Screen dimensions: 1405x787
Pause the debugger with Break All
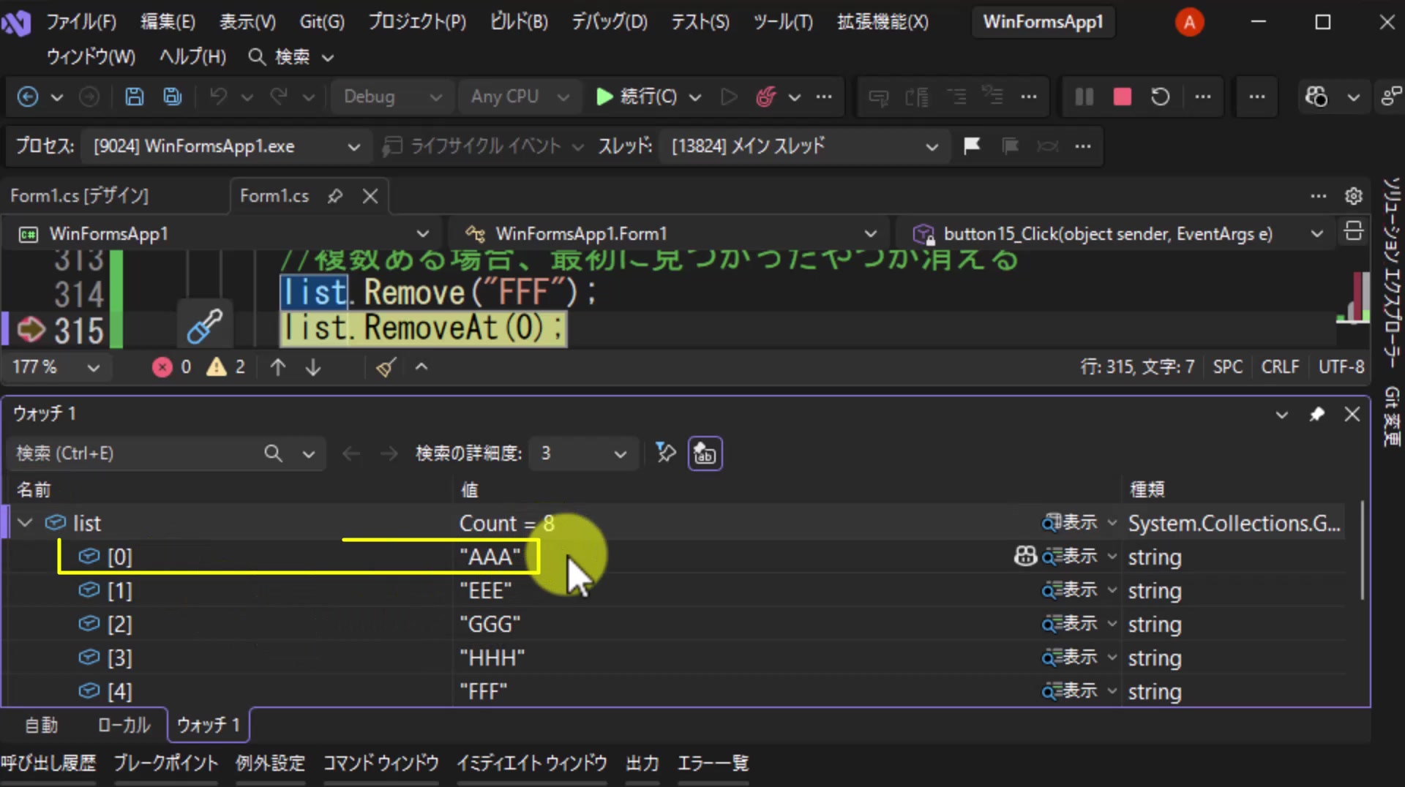(x=1084, y=97)
